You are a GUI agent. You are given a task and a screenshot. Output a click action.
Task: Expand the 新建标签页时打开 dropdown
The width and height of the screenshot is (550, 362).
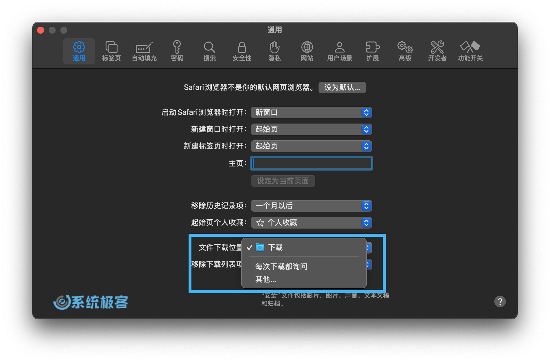tap(311, 146)
